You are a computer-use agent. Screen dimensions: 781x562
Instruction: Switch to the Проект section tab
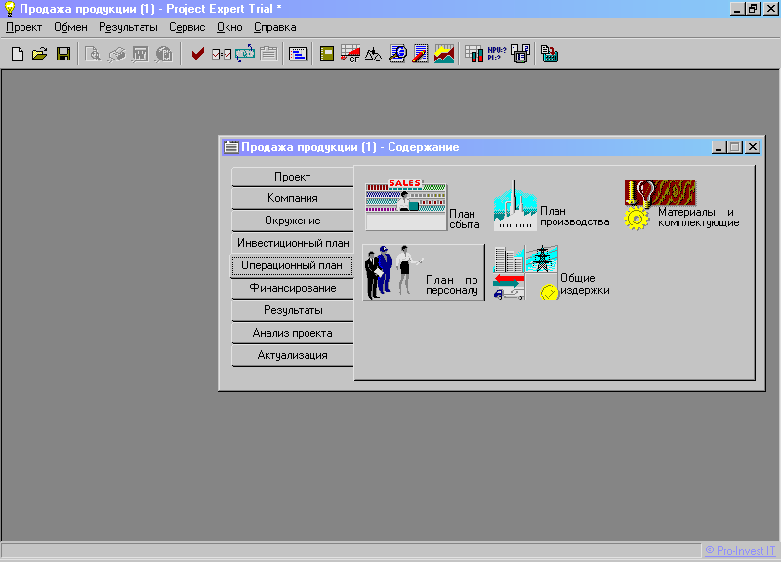[x=292, y=177]
